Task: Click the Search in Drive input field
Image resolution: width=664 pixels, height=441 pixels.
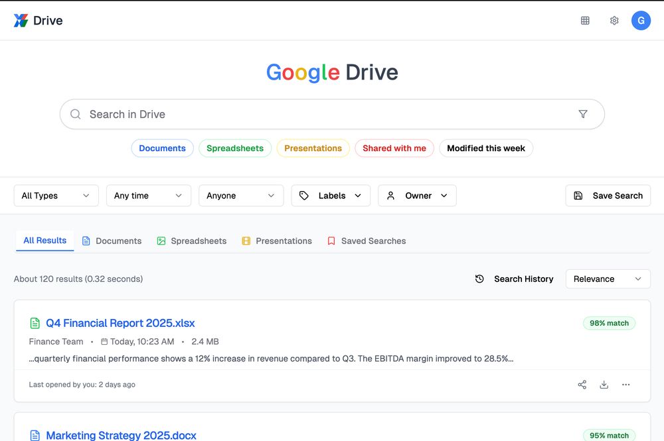Action: click(332, 114)
